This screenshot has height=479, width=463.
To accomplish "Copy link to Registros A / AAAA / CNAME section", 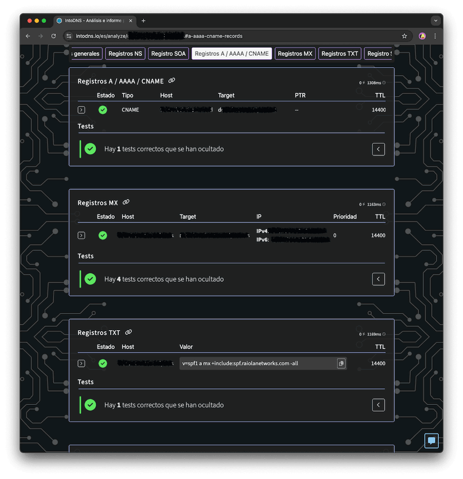I will tap(172, 81).
